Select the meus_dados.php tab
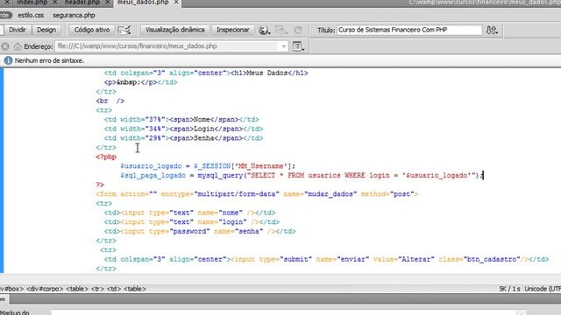The height and width of the screenshot is (315, 561). pos(143,3)
